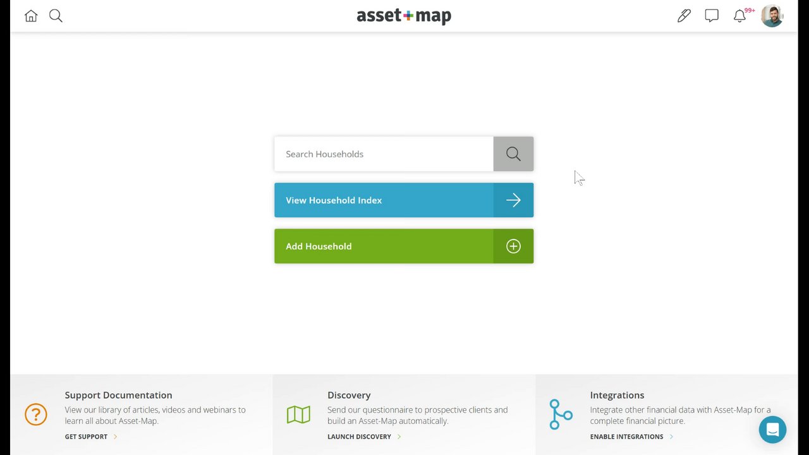Click the Integrations branch icon
The image size is (809, 455).
(561, 415)
